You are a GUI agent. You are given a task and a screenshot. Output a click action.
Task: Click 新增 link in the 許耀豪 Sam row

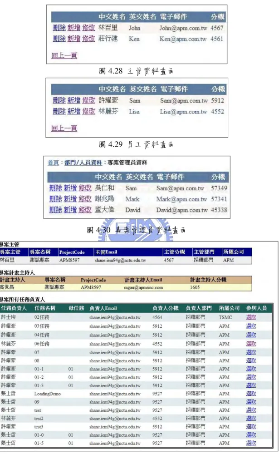(74, 100)
